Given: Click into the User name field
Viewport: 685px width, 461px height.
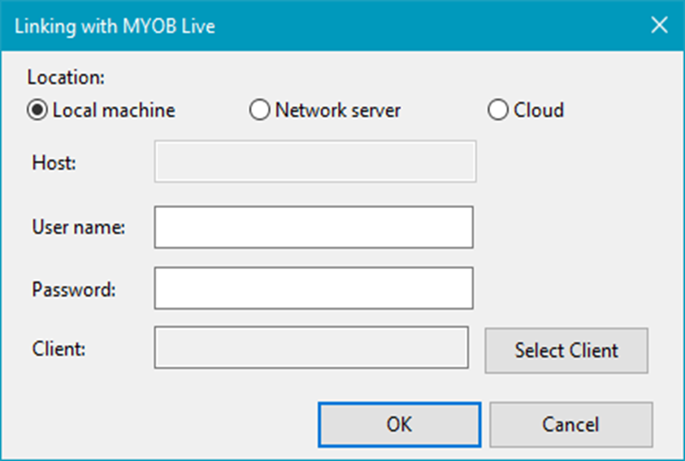Looking at the screenshot, I should point(314,227).
